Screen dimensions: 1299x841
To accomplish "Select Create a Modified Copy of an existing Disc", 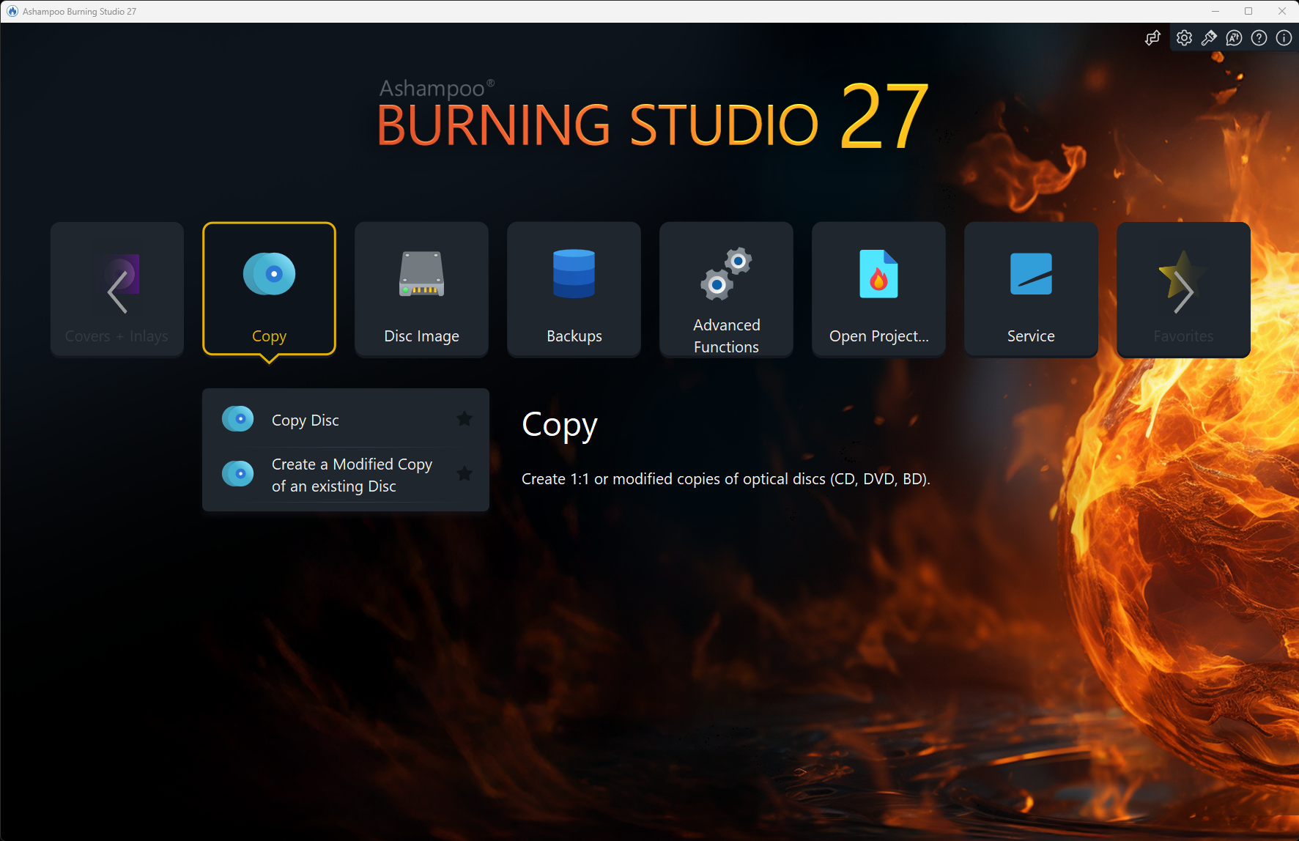I will coord(352,475).
